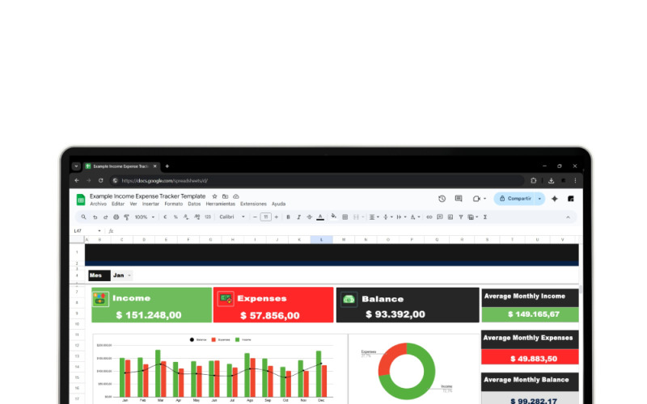Open the comments panel icon

459,199
